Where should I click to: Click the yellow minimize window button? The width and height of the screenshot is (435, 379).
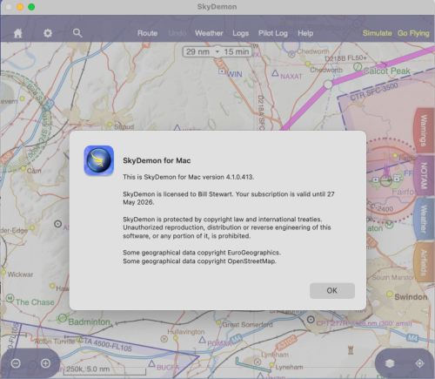20,7
